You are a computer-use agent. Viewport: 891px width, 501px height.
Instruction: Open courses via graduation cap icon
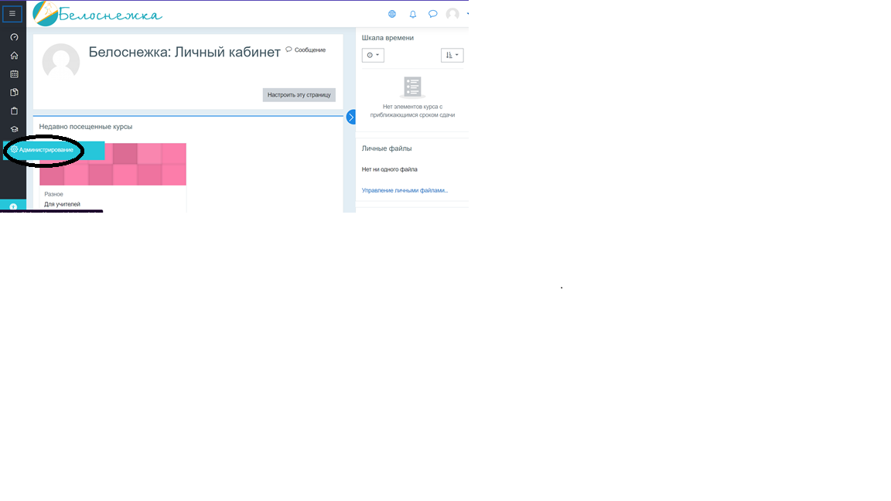click(x=14, y=130)
